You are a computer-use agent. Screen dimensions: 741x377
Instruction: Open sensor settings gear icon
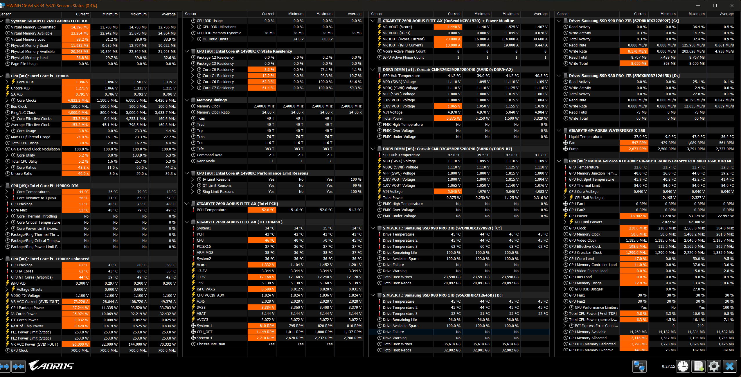pyautogui.click(x=714, y=366)
